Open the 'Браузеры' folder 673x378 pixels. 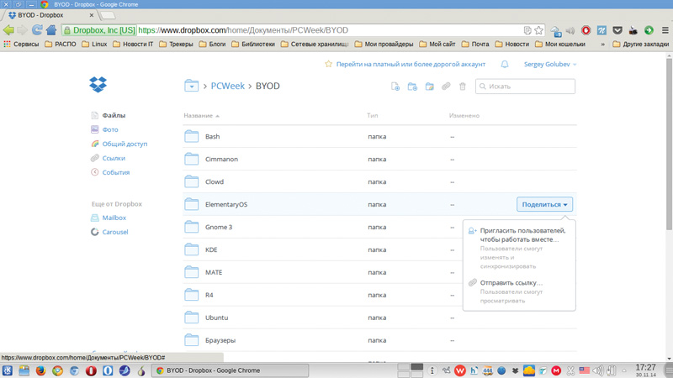(220, 340)
